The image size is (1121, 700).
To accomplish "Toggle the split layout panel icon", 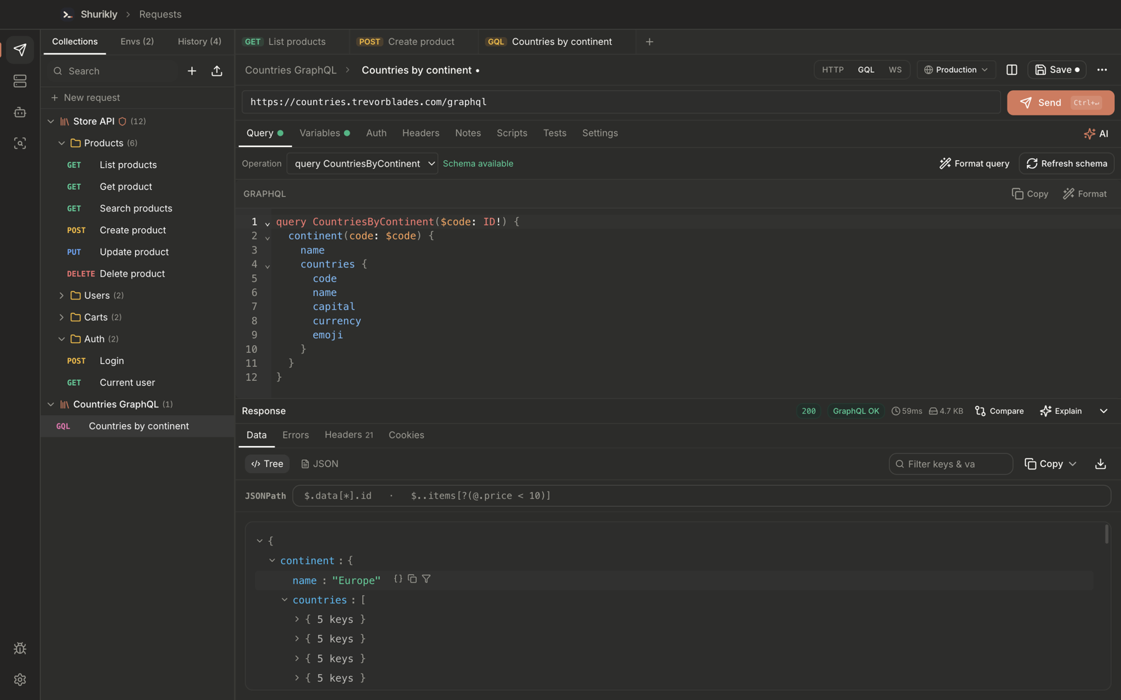I will pyautogui.click(x=1012, y=70).
